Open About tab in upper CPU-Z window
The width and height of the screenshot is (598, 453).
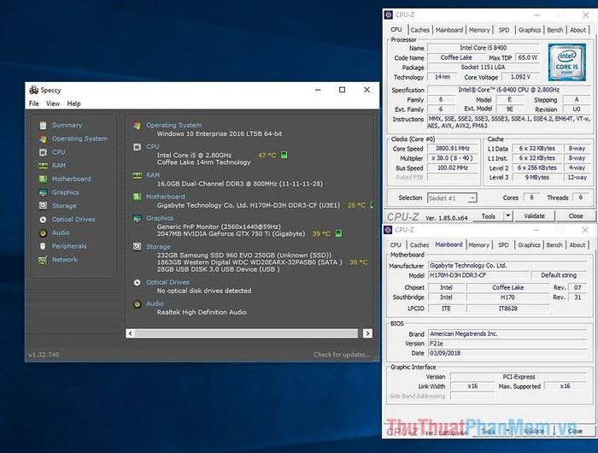click(577, 30)
